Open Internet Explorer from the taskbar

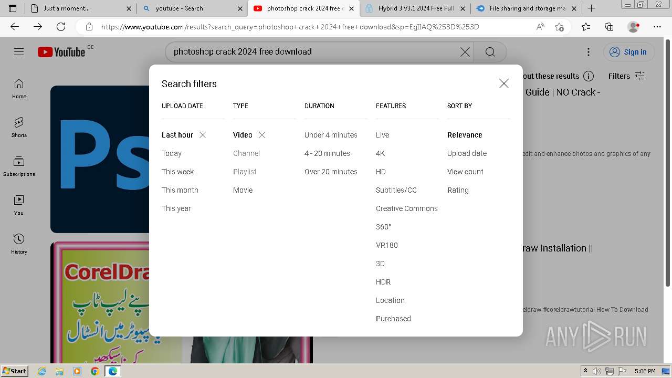tap(41, 371)
